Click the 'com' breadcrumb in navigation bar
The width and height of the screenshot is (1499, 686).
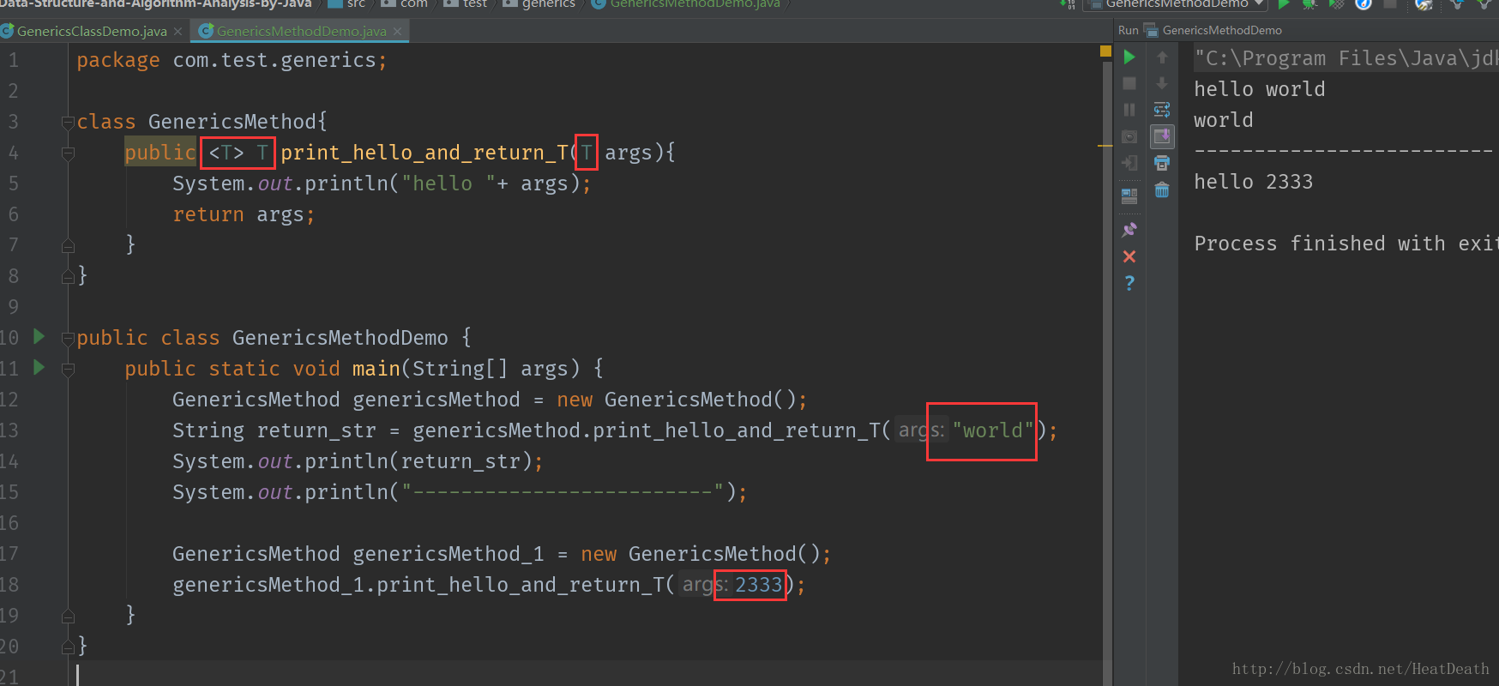pyautogui.click(x=413, y=4)
